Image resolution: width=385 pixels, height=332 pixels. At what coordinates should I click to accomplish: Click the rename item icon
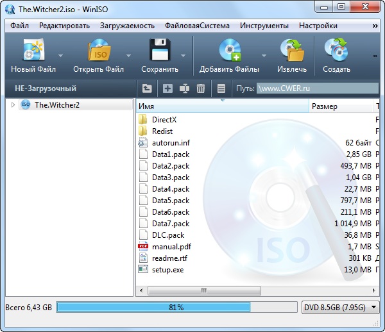[x=184, y=88]
